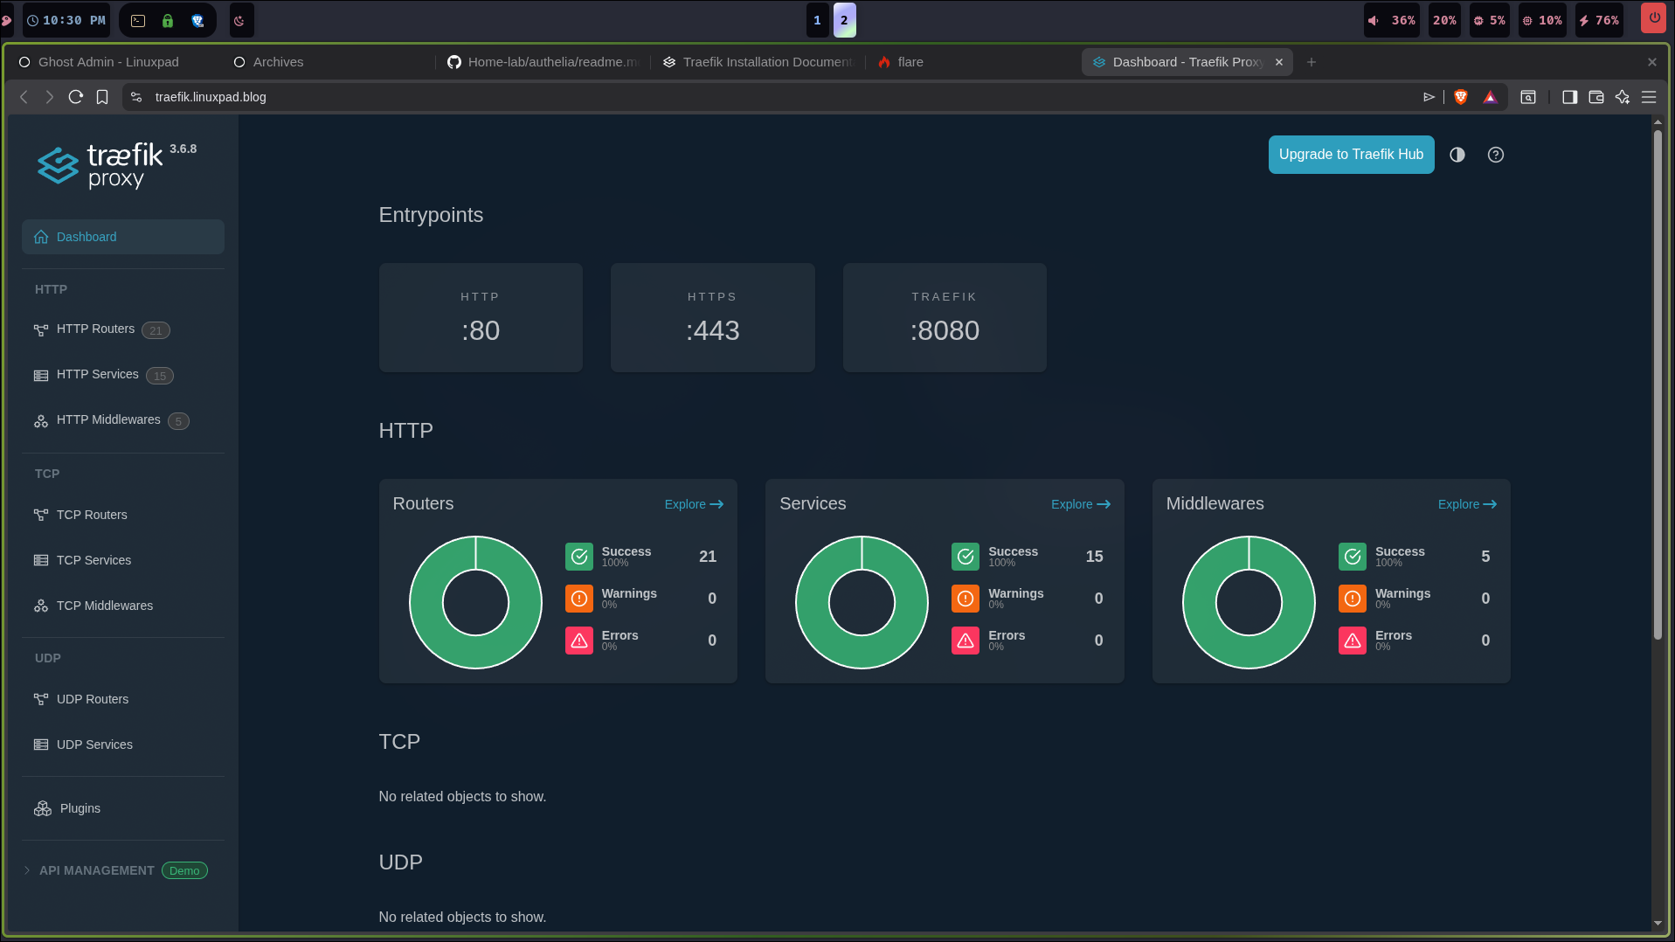The height and width of the screenshot is (942, 1675).
Task: Switch to workspace 1
Action: click(x=817, y=20)
